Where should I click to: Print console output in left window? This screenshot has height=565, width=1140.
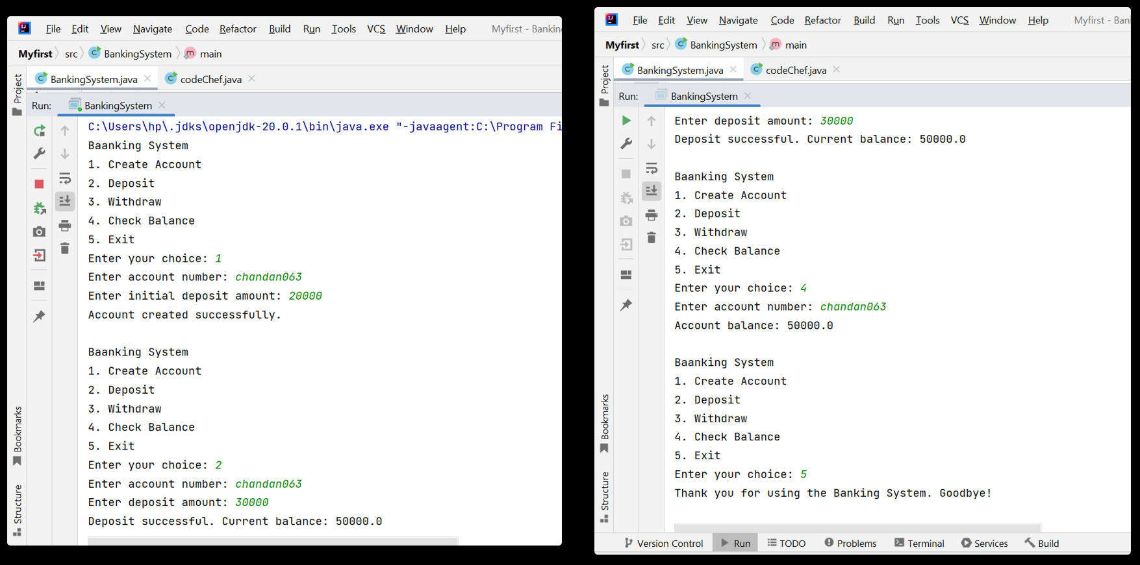click(x=65, y=226)
